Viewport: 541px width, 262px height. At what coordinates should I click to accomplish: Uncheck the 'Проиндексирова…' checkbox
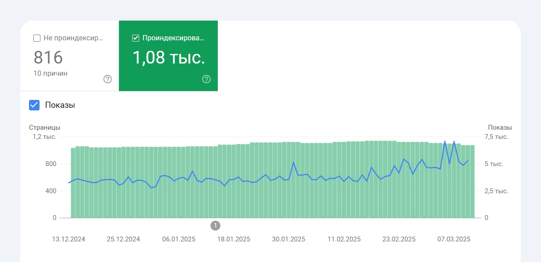click(x=136, y=38)
